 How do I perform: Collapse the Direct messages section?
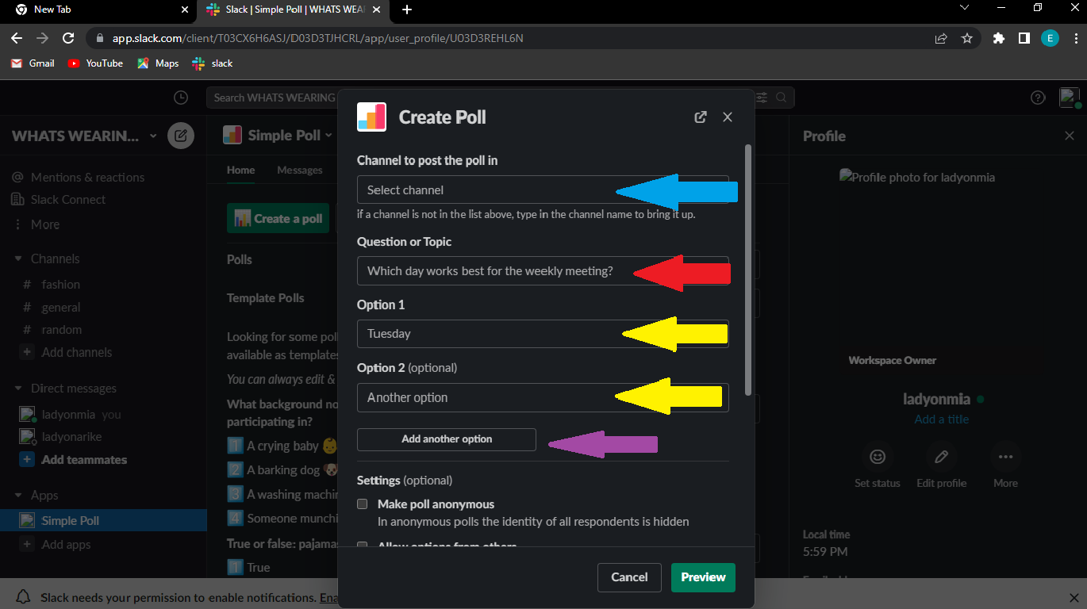tap(18, 389)
